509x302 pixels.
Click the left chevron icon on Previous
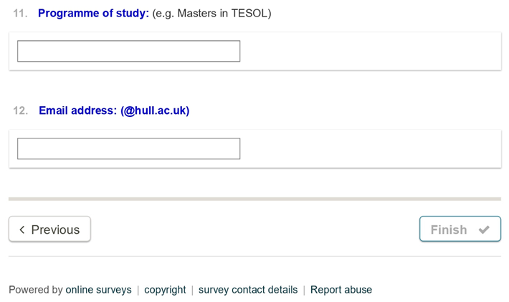[22, 230]
